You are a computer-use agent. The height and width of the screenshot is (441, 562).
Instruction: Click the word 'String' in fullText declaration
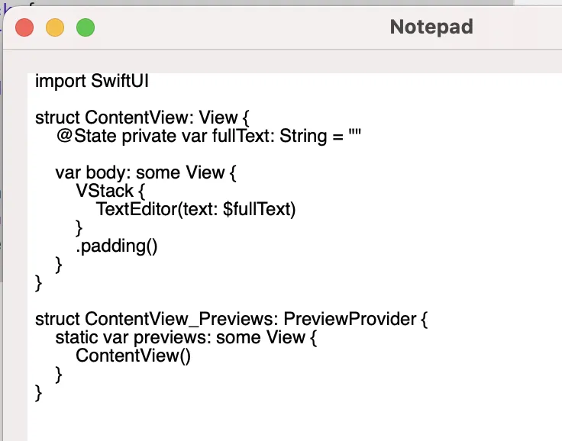click(x=303, y=136)
